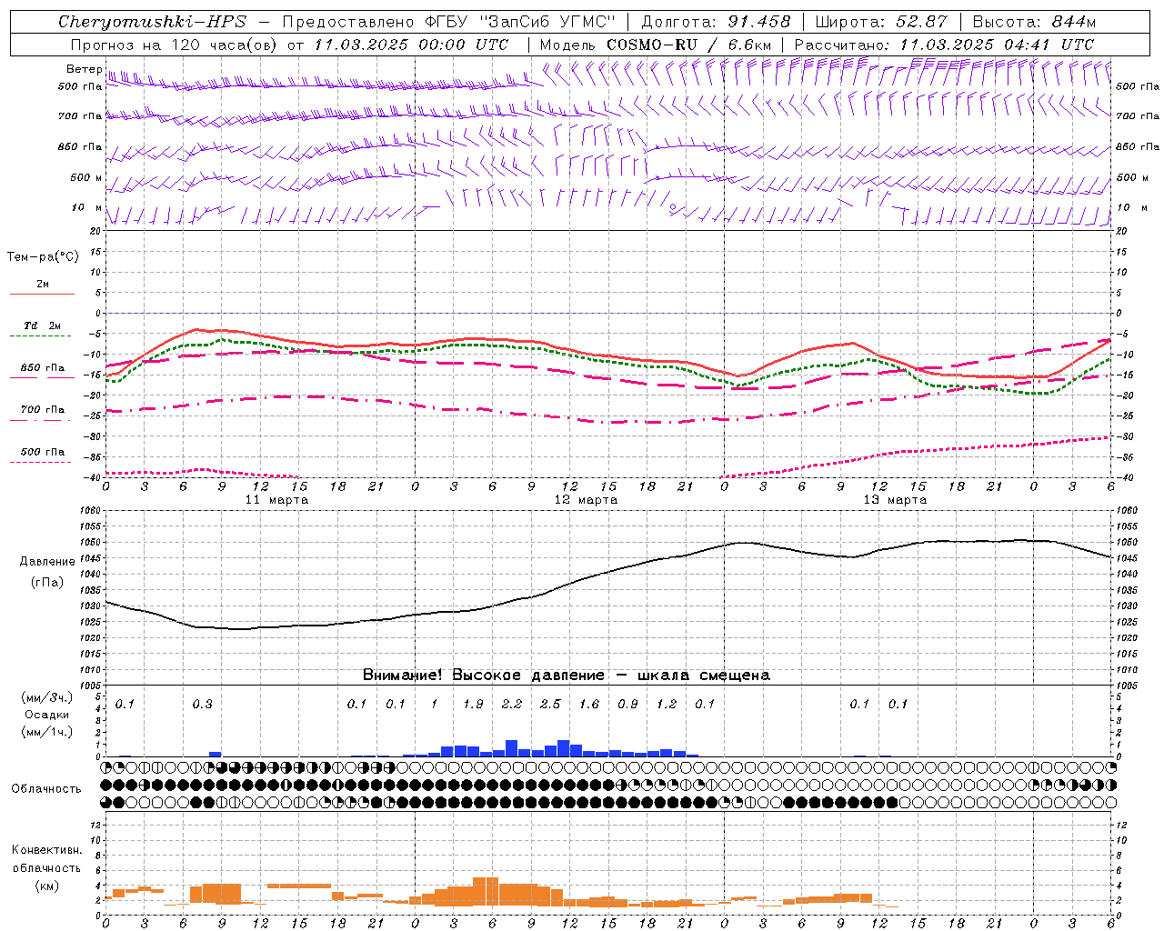Click the "850 гПа" temperature legend entry

click(42, 367)
